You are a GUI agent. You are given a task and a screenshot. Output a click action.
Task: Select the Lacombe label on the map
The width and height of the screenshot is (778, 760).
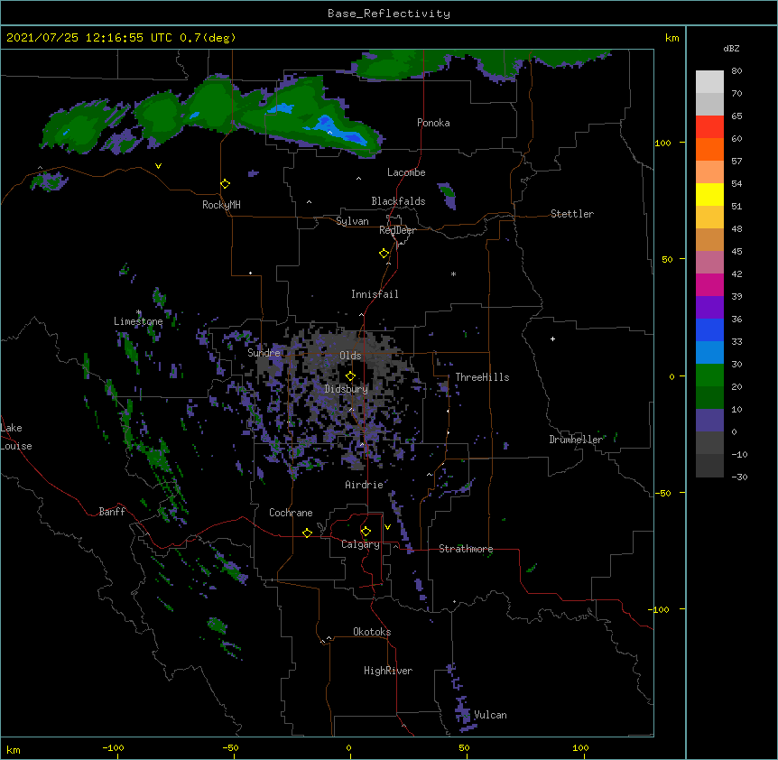point(406,172)
